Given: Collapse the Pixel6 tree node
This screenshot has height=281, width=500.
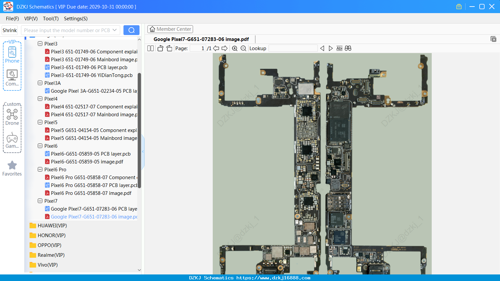Looking at the screenshot, I should point(40,146).
